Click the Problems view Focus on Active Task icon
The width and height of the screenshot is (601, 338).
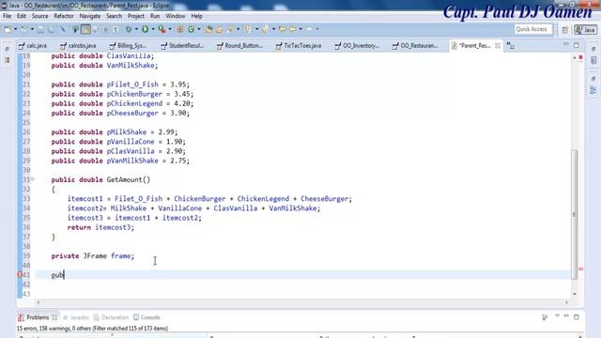pos(545,317)
